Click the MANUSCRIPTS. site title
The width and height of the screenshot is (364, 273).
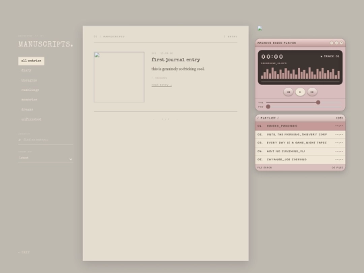pyautogui.click(x=46, y=44)
